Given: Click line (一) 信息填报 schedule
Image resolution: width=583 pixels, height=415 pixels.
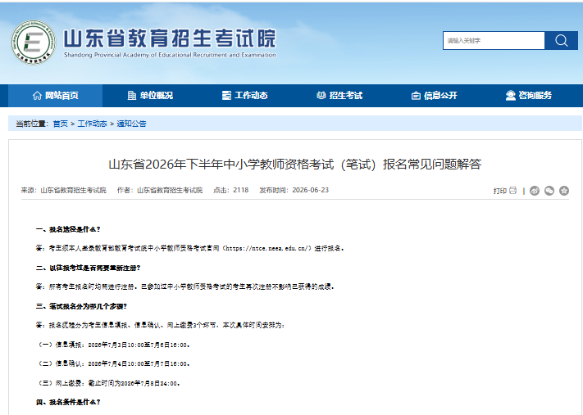Looking at the screenshot, I should point(115,345).
